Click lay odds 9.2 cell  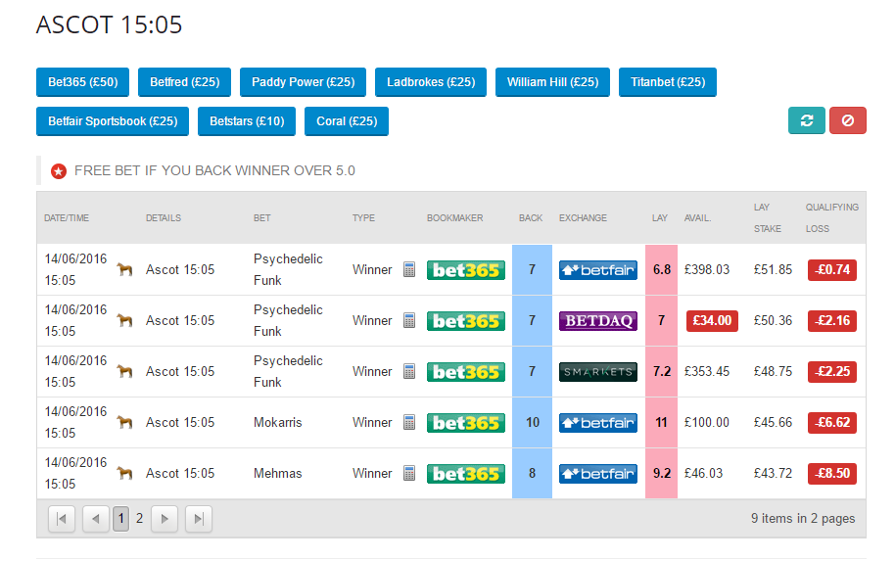[662, 473]
